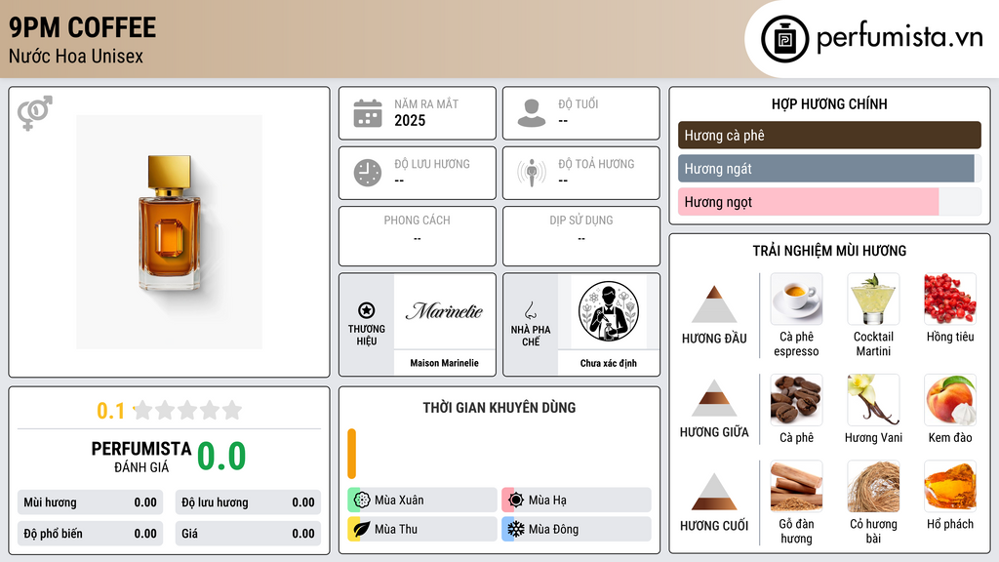Viewport: 999px width, 562px height.
Task: Click the Hương đầu label
Action: pos(714,339)
